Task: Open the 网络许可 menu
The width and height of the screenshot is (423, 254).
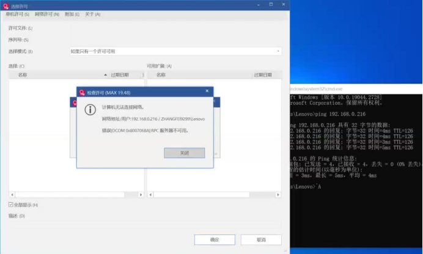Action: [x=47, y=14]
